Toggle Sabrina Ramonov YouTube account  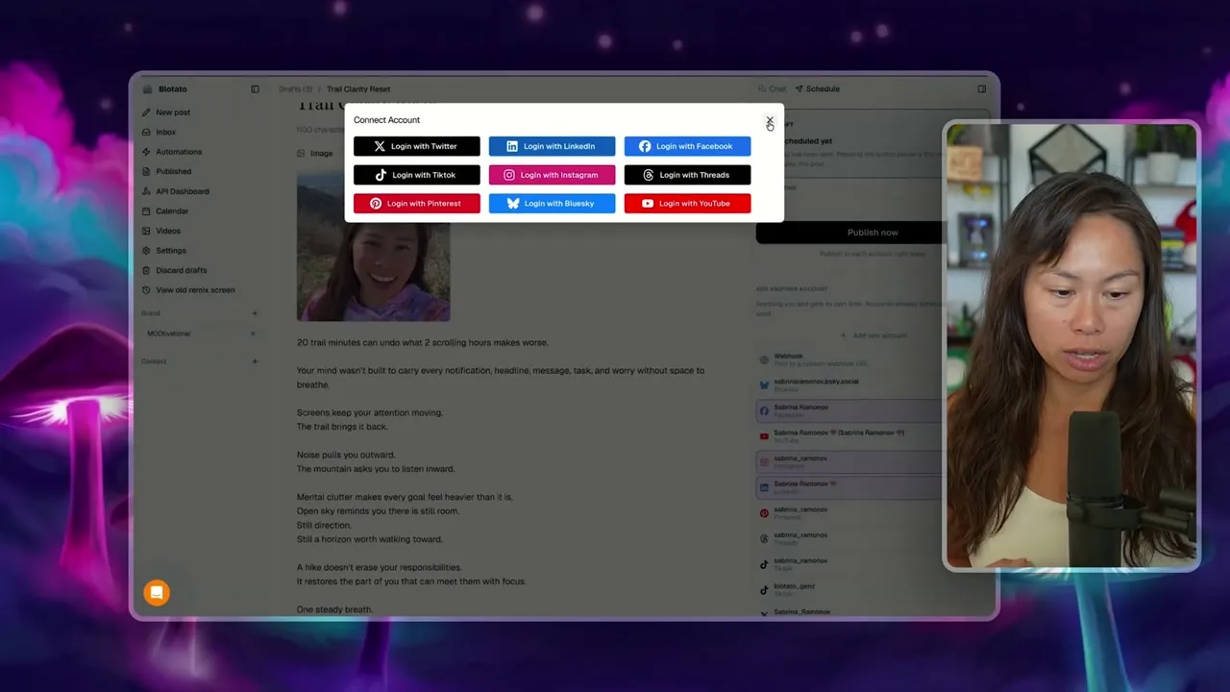click(x=873, y=435)
